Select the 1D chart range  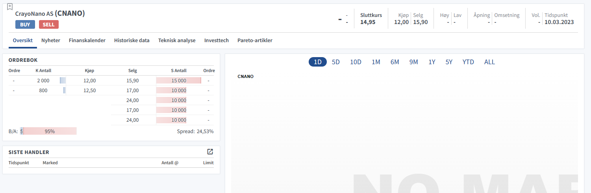pyautogui.click(x=318, y=62)
